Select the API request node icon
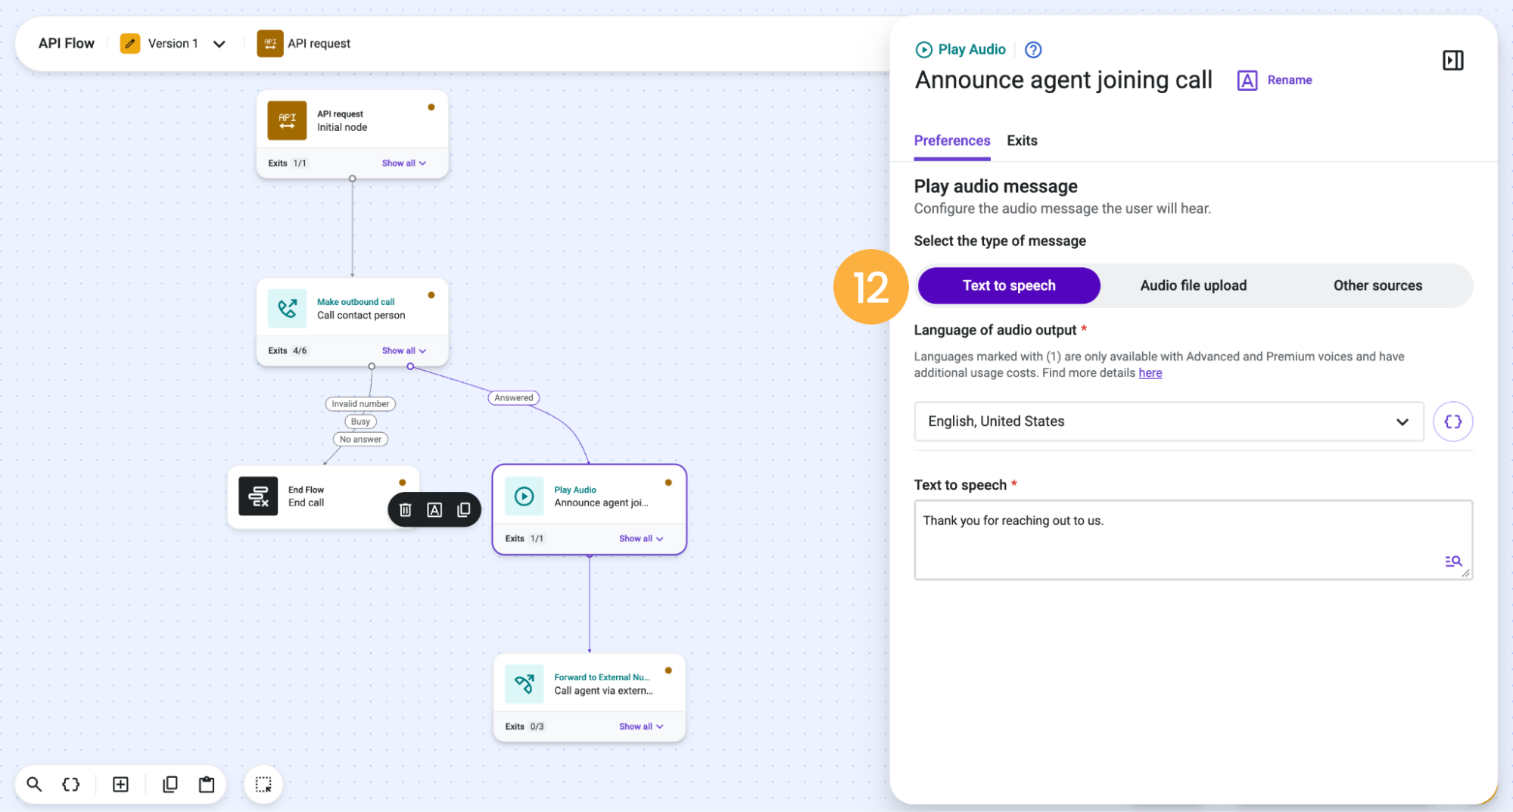 [x=287, y=120]
